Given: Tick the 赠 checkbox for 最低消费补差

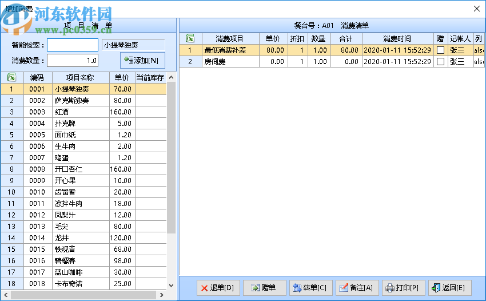Looking at the screenshot, I should pos(440,50).
